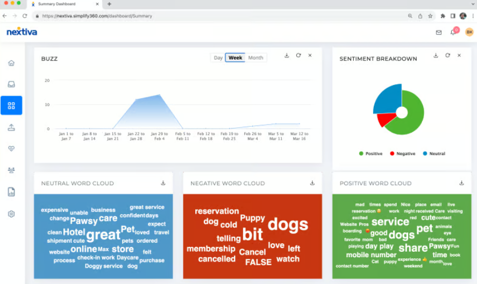Toggle Neutral legend item
Viewport: 477px width, 284px height.
pyautogui.click(x=434, y=154)
